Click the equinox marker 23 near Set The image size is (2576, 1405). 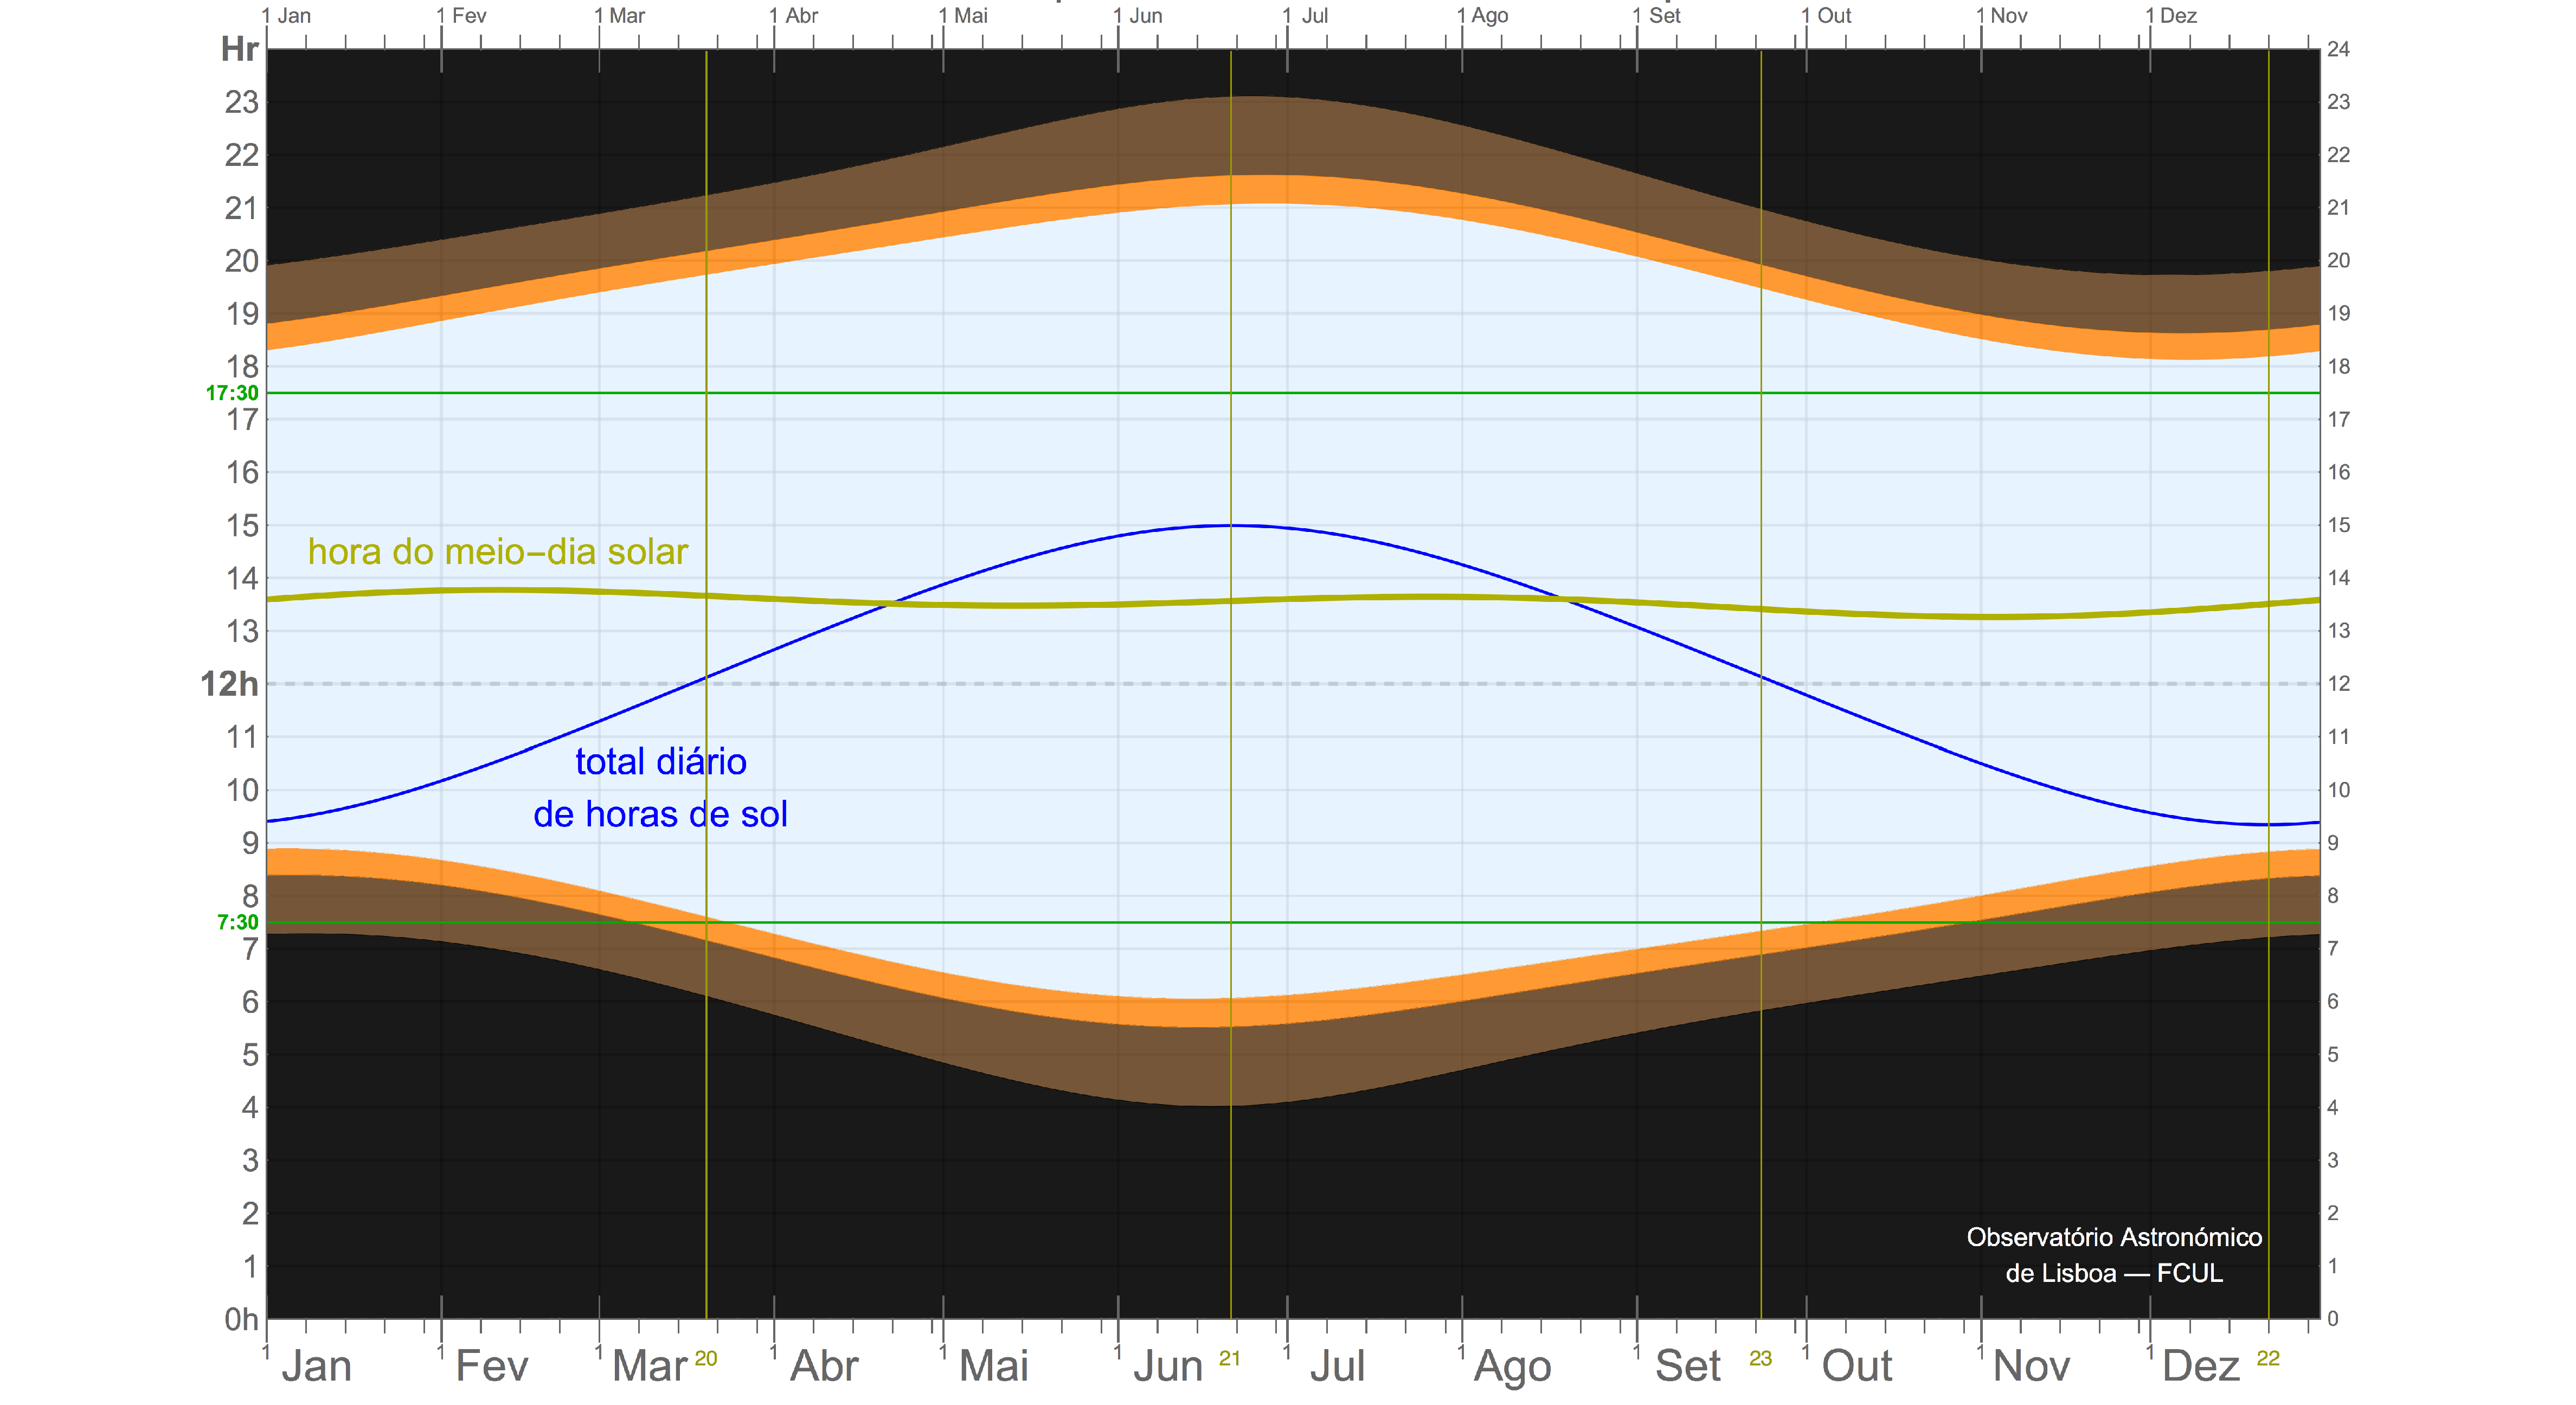pos(1760,1358)
